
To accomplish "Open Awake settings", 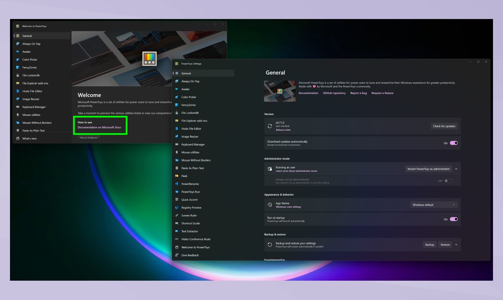I will click(x=186, y=89).
